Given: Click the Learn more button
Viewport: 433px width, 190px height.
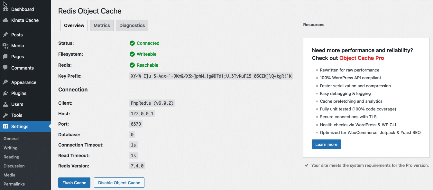Looking at the screenshot, I should (x=326, y=144).
